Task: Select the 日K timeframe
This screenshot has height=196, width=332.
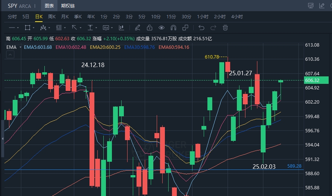Action: [x=39, y=17]
